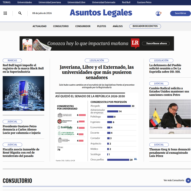Click the article subtitle about escrutinio

click(97, 86)
